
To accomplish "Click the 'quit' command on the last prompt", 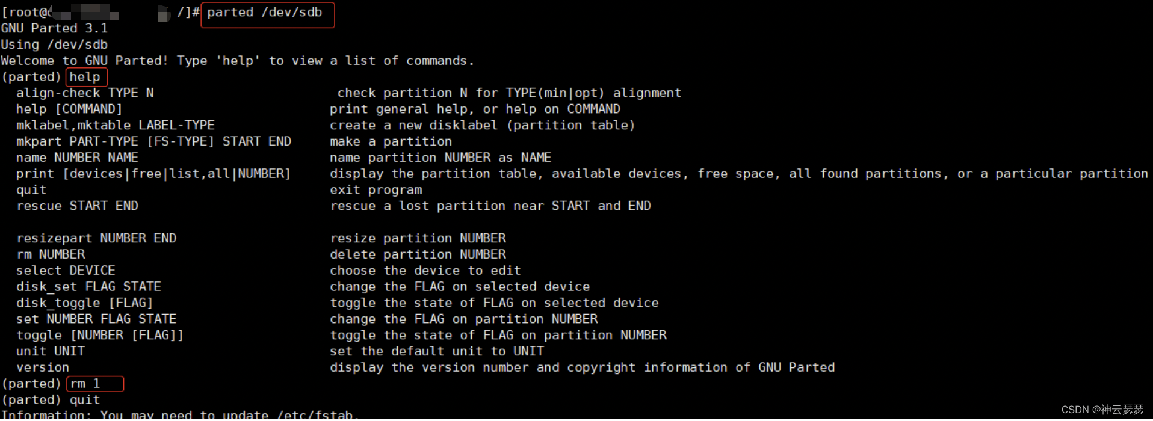I will (85, 400).
